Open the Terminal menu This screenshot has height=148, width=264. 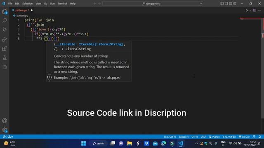(x=62, y=4)
